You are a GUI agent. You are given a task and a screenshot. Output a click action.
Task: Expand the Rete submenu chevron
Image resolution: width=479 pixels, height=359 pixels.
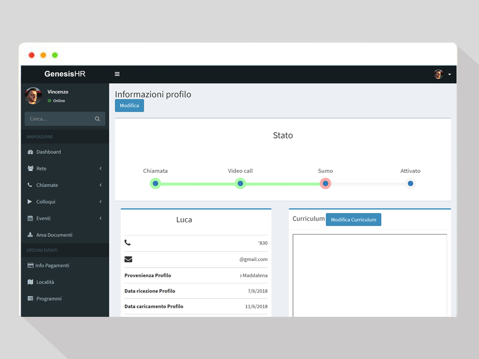[101, 168]
